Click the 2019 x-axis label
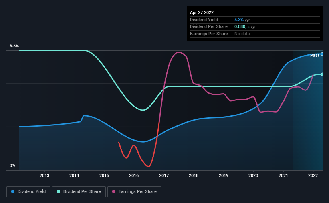 (224, 175)
